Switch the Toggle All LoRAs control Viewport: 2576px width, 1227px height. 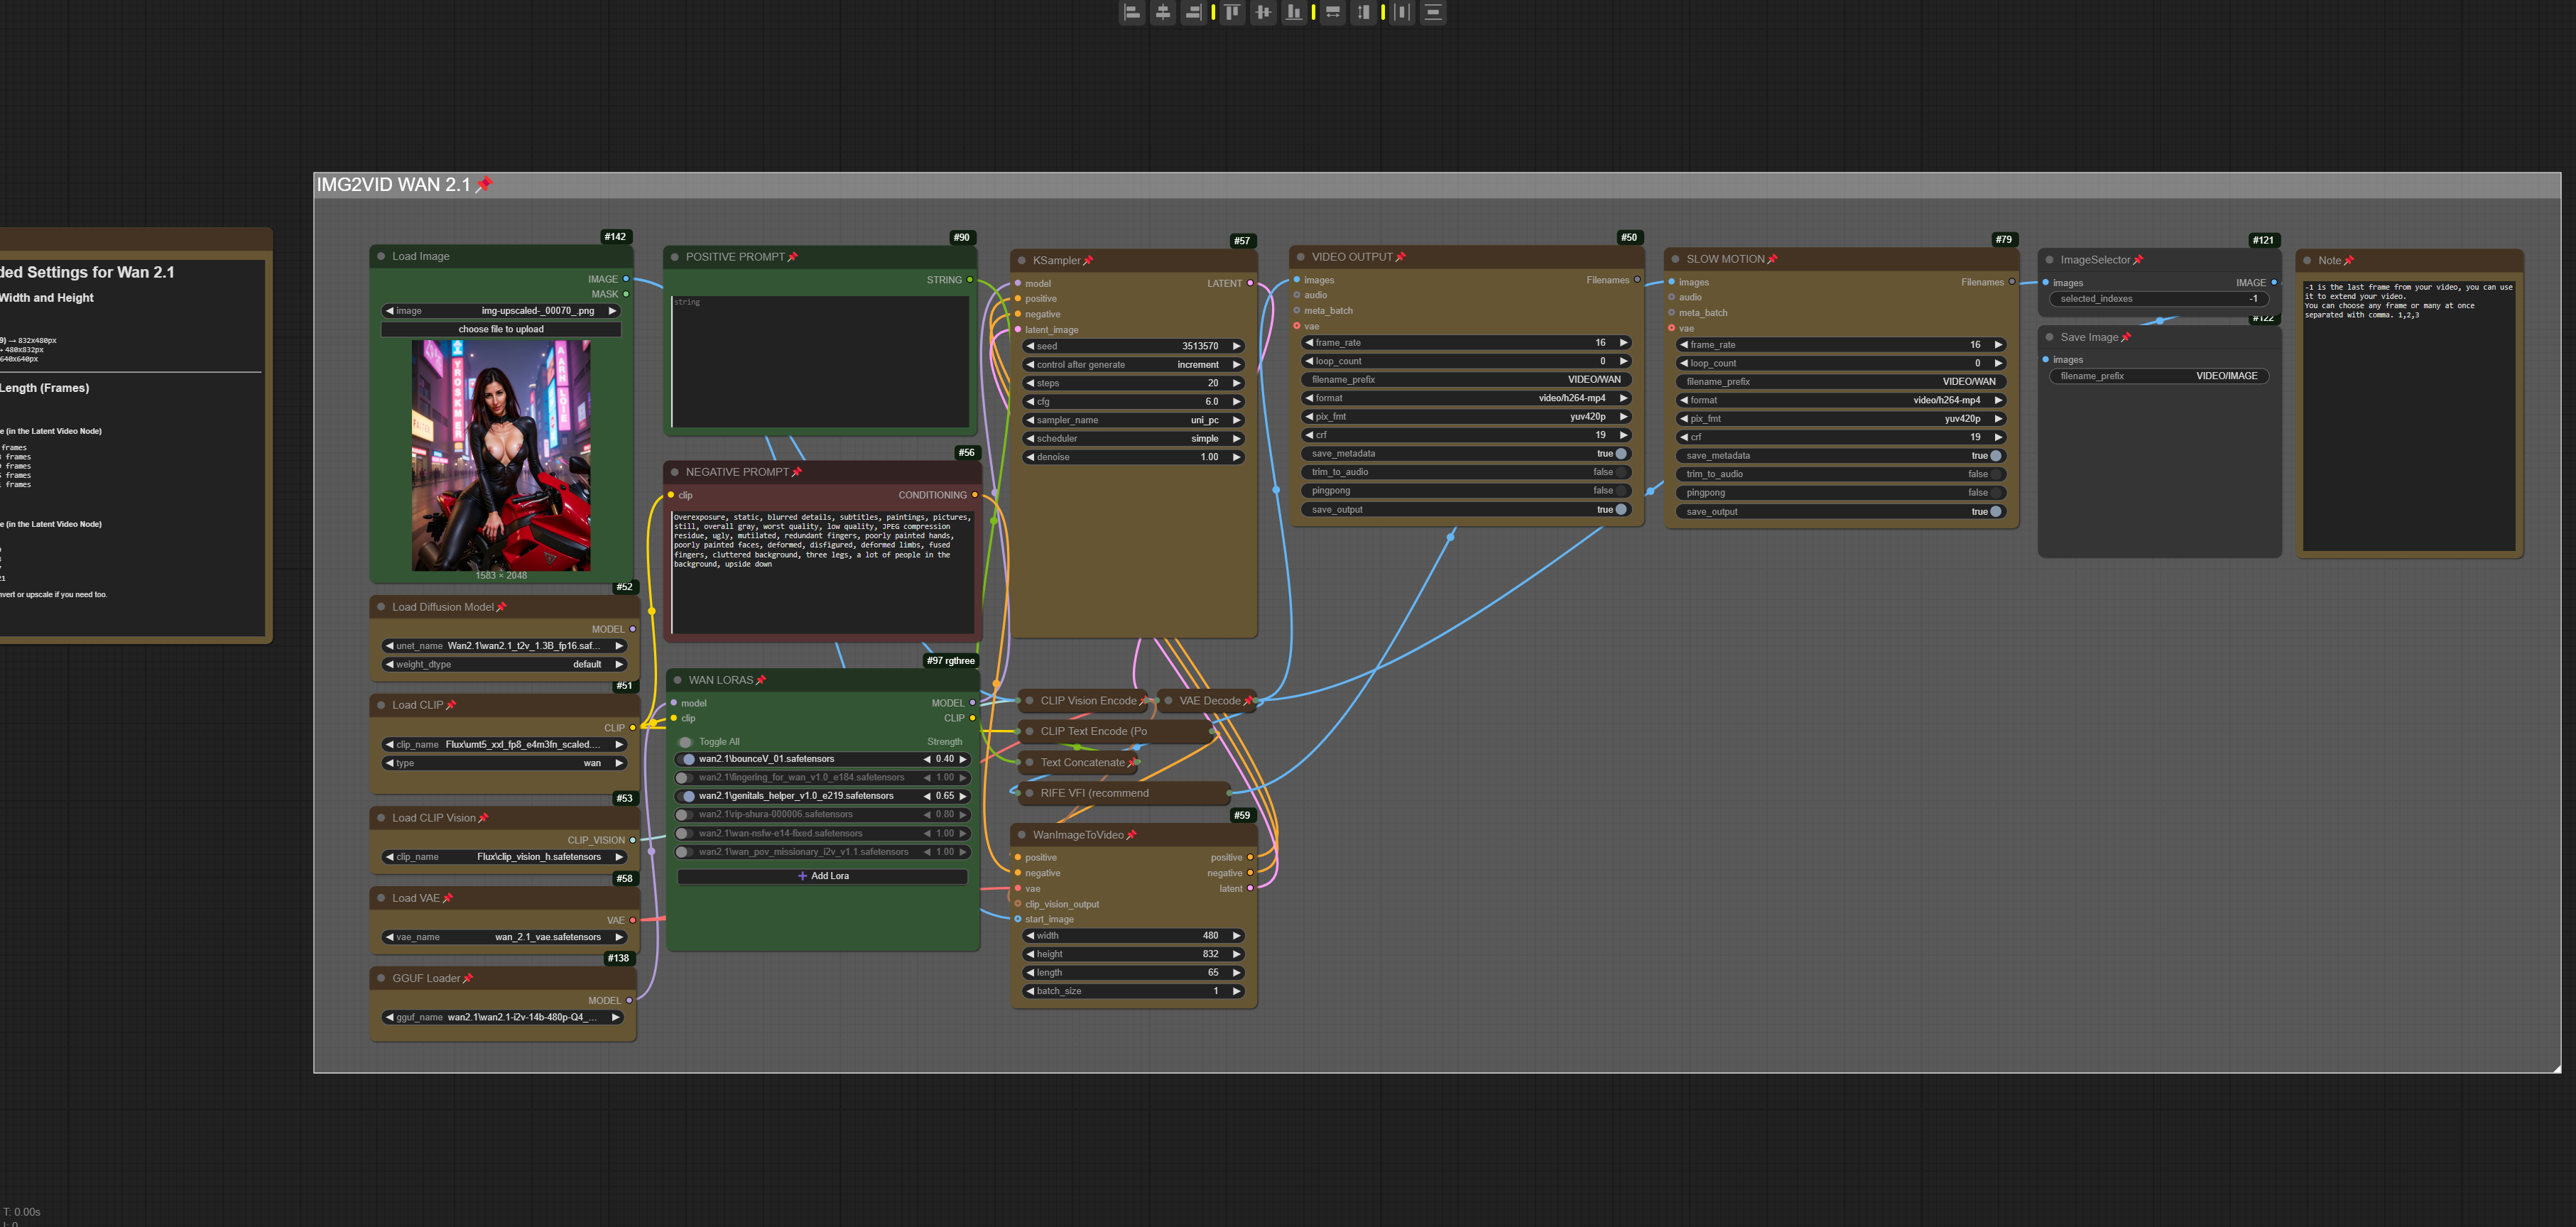(686, 742)
